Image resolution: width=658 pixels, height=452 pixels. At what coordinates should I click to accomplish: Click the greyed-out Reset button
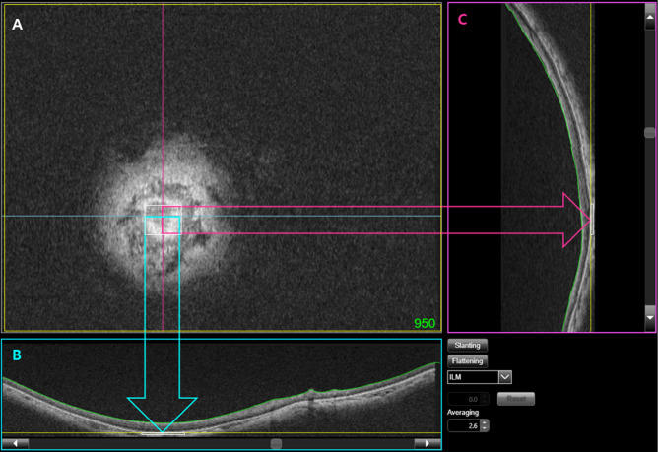pos(516,399)
